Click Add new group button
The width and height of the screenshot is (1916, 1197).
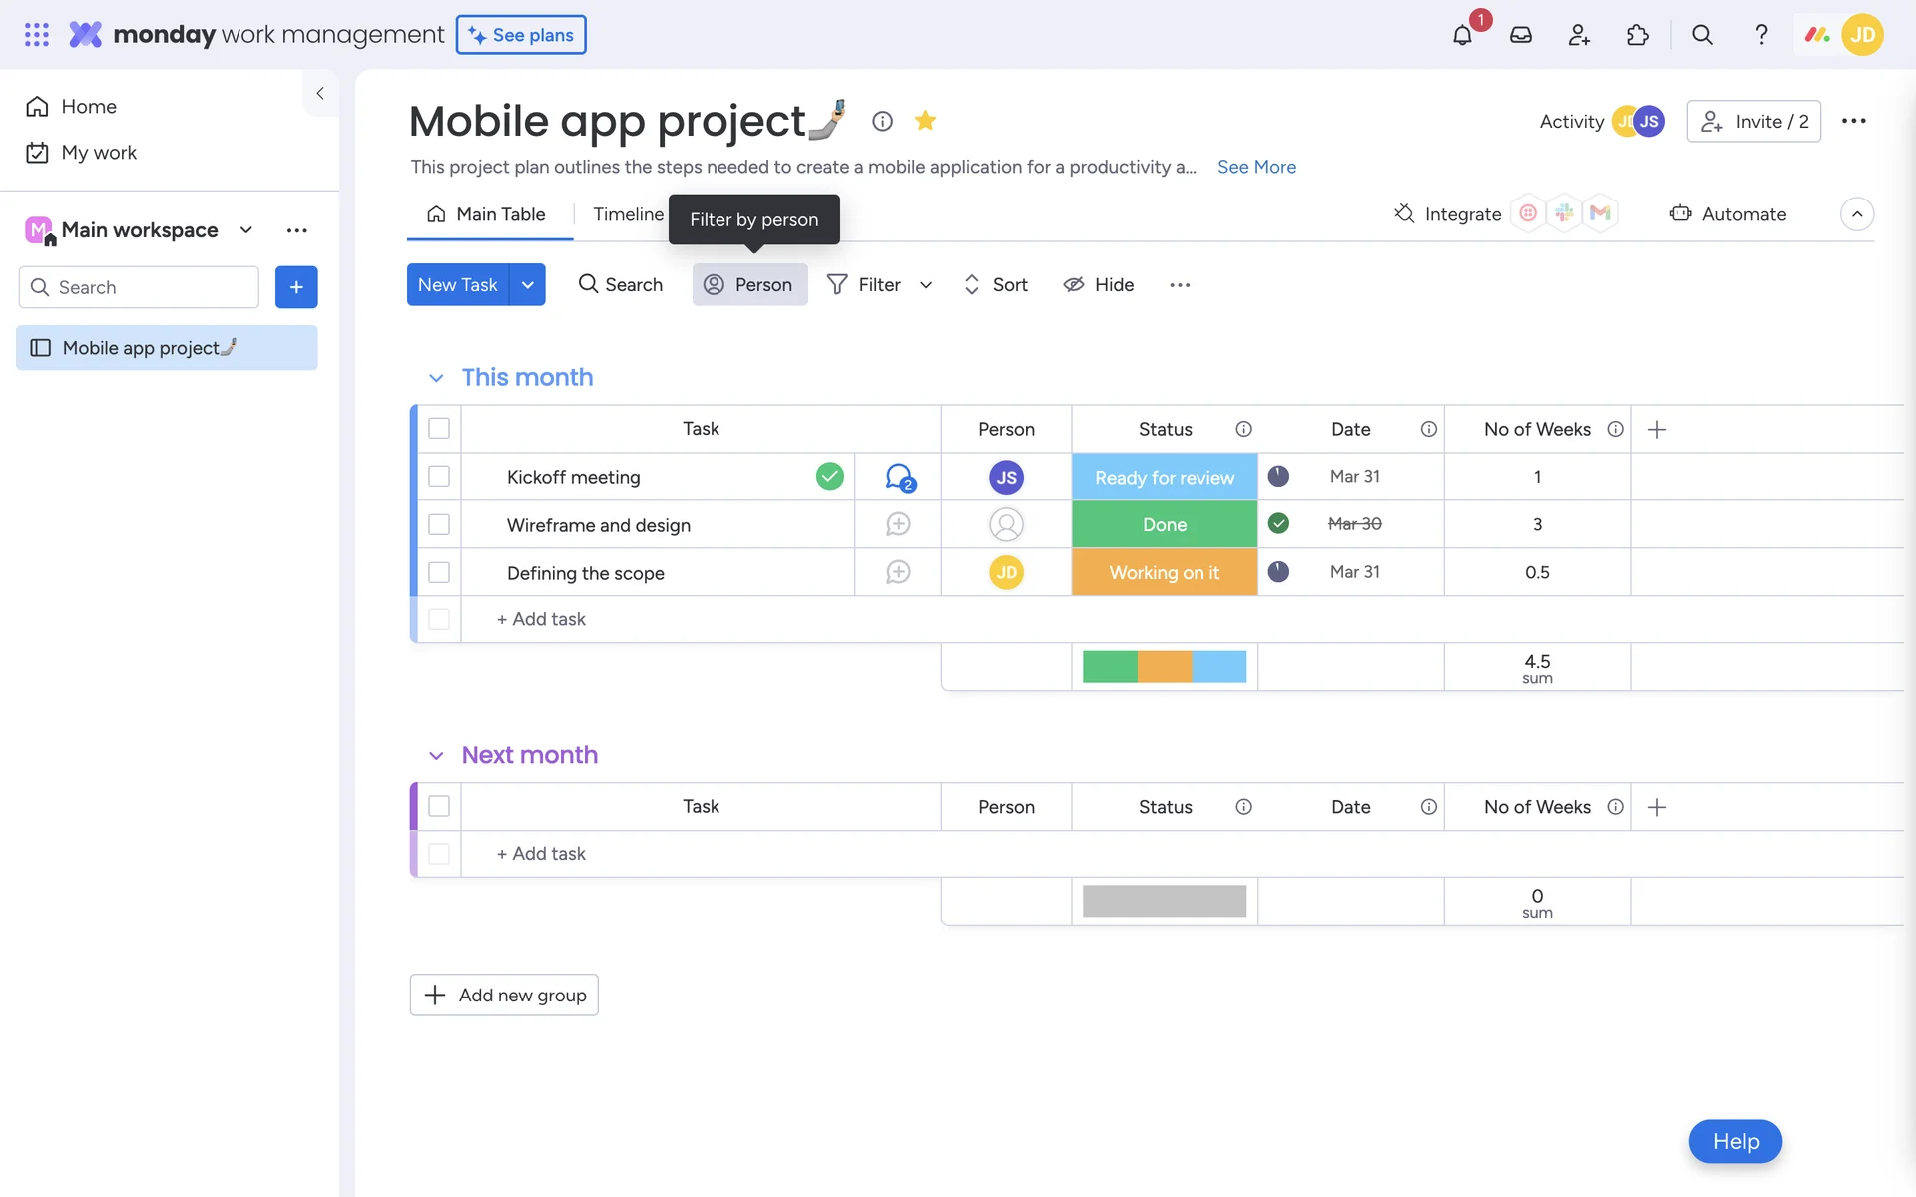click(504, 995)
